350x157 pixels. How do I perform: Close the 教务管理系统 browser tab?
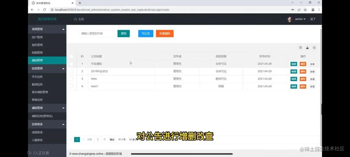pyautogui.click(x=73, y=3)
